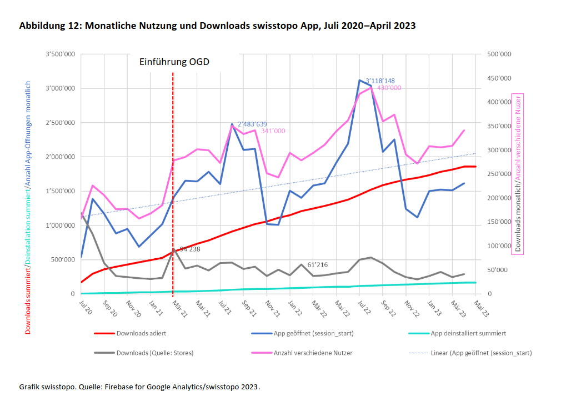The height and width of the screenshot is (401, 561).
Task: Click the 'Mär 21' x-axis label
Action: [179, 309]
